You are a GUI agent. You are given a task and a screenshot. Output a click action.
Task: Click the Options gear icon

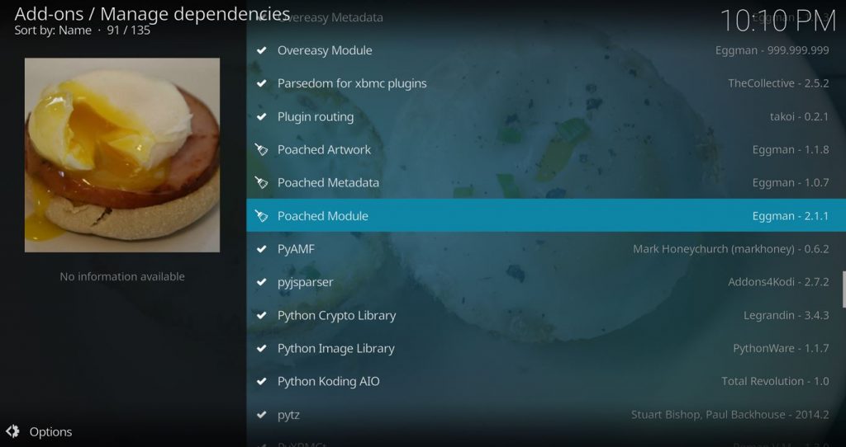click(x=12, y=431)
